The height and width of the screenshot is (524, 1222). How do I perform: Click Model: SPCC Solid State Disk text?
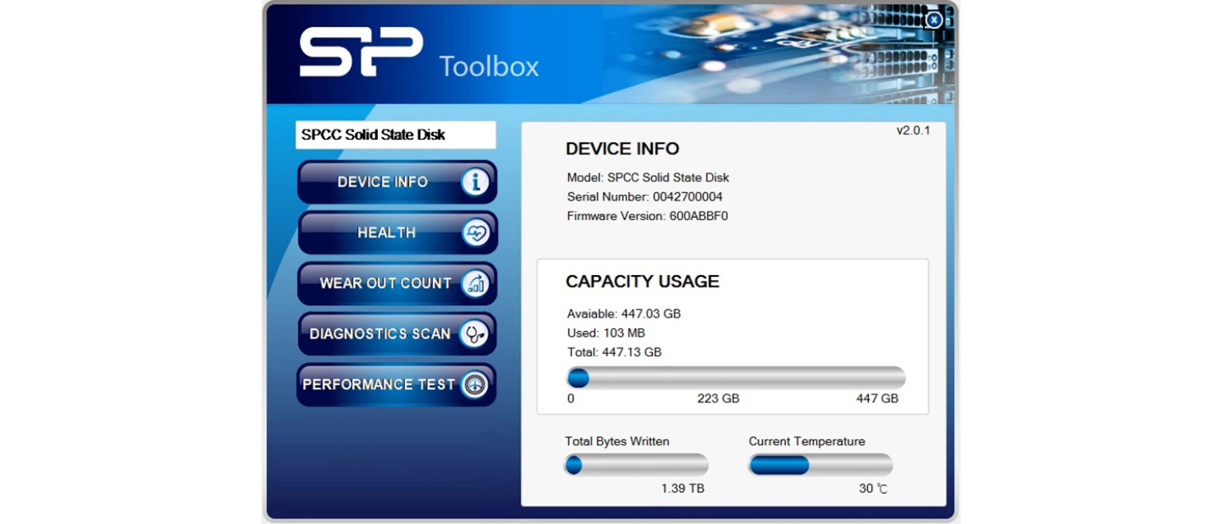[x=648, y=177]
